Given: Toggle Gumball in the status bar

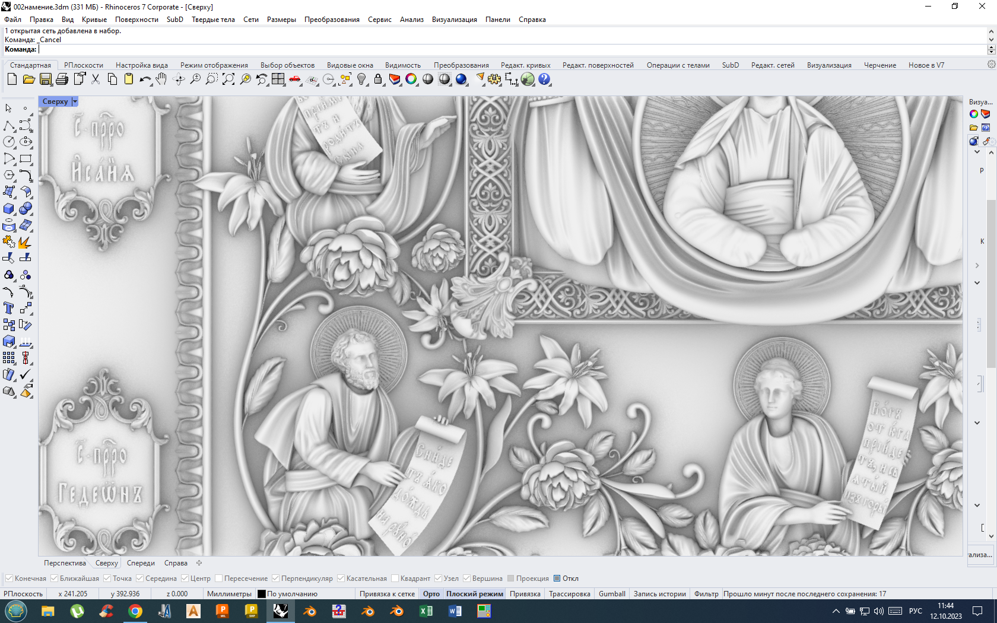Looking at the screenshot, I should 612,594.
